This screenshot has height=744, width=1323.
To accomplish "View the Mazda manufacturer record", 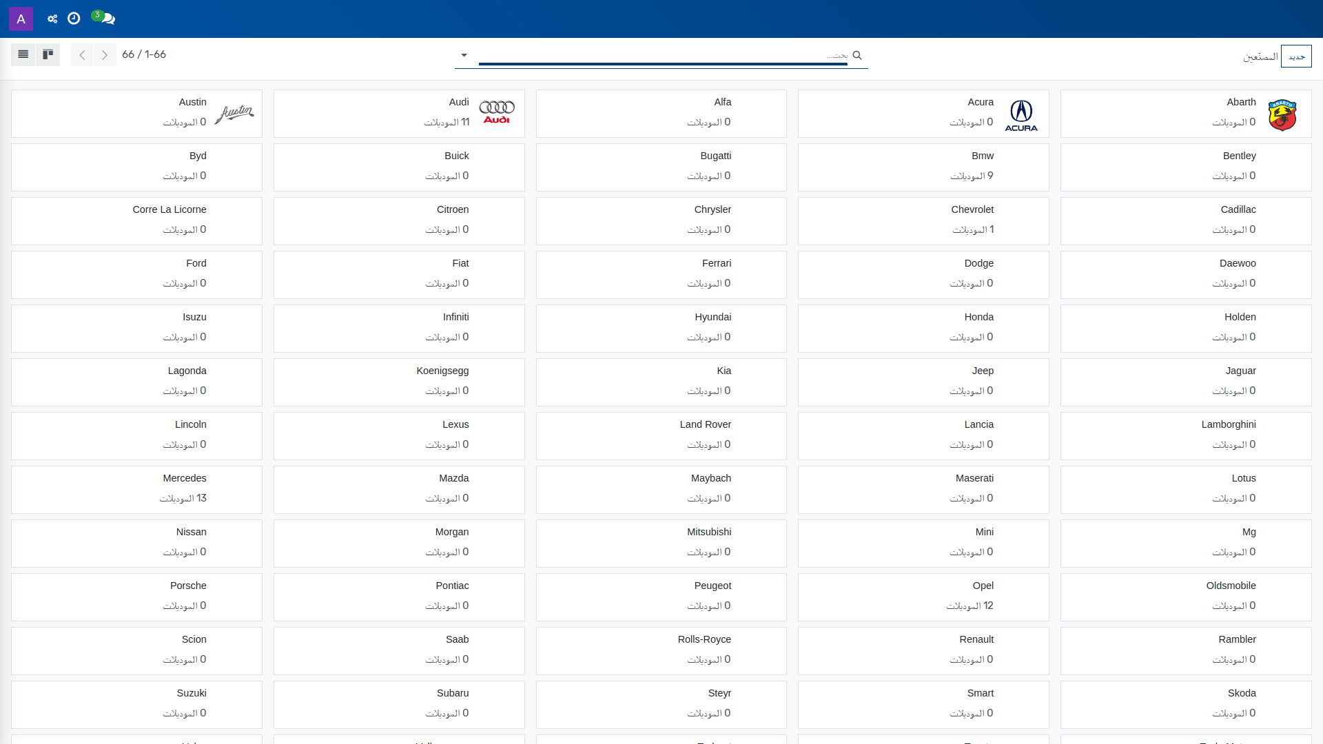I will [399, 490].
